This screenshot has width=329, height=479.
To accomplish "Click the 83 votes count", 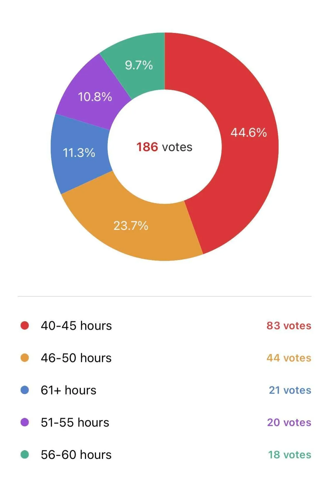I will tap(289, 326).
